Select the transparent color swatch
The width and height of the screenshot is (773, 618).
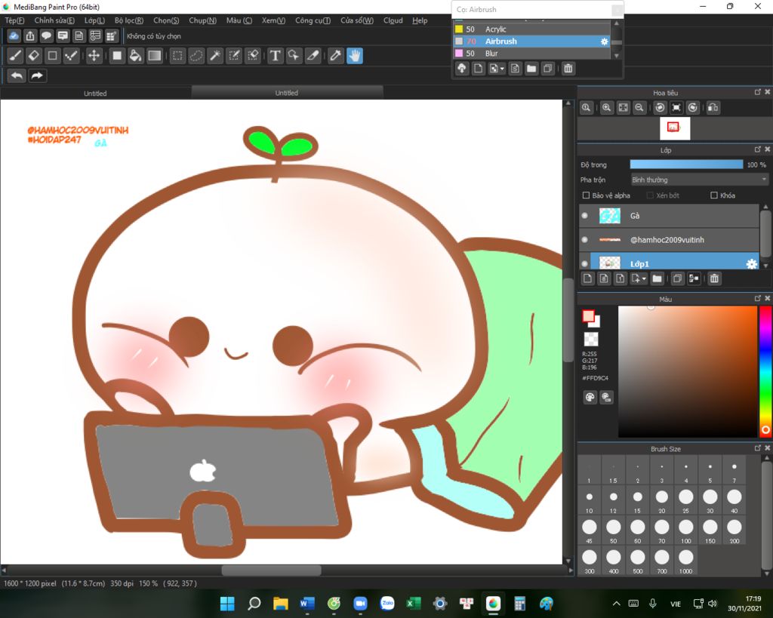pos(590,339)
